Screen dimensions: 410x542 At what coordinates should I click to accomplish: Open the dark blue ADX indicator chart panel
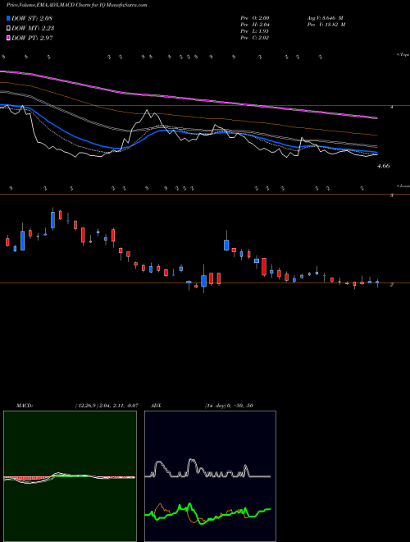210,476
